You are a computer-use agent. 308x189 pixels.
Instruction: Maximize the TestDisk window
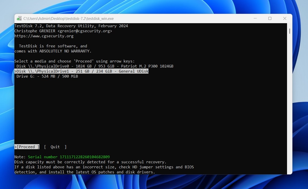point(270,18)
